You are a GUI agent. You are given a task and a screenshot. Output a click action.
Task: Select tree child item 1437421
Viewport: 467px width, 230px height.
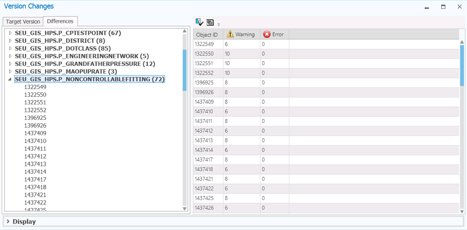[35, 195]
